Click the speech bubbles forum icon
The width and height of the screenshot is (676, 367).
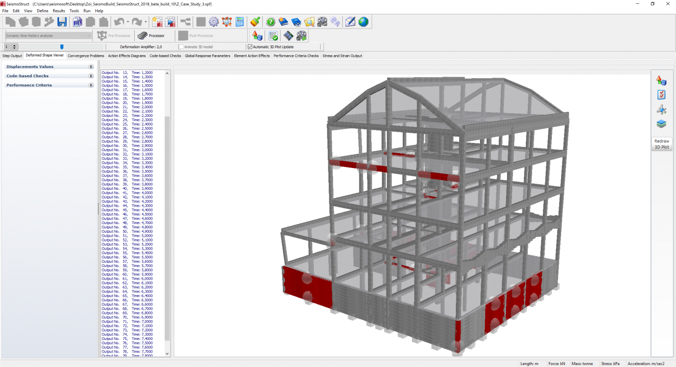tap(335, 22)
